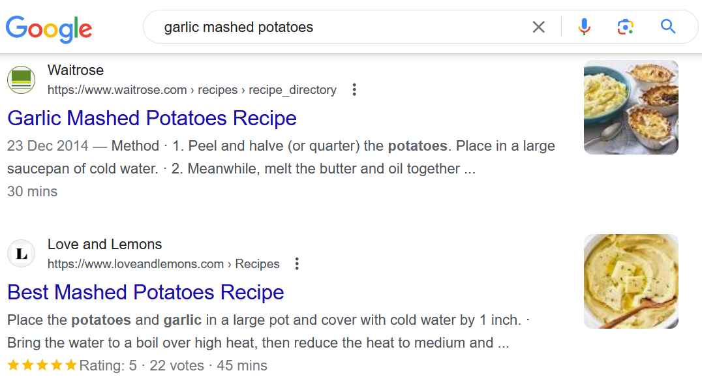This screenshot has width=702, height=390.
Task: Click the Waitrose site favicon
Action: [x=21, y=80]
